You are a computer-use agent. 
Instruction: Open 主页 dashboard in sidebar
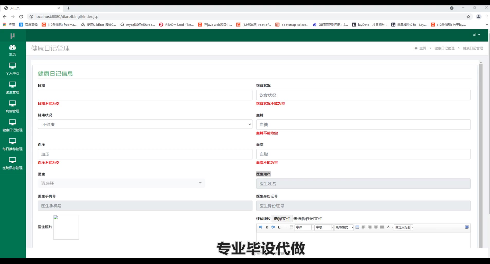(12, 50)
